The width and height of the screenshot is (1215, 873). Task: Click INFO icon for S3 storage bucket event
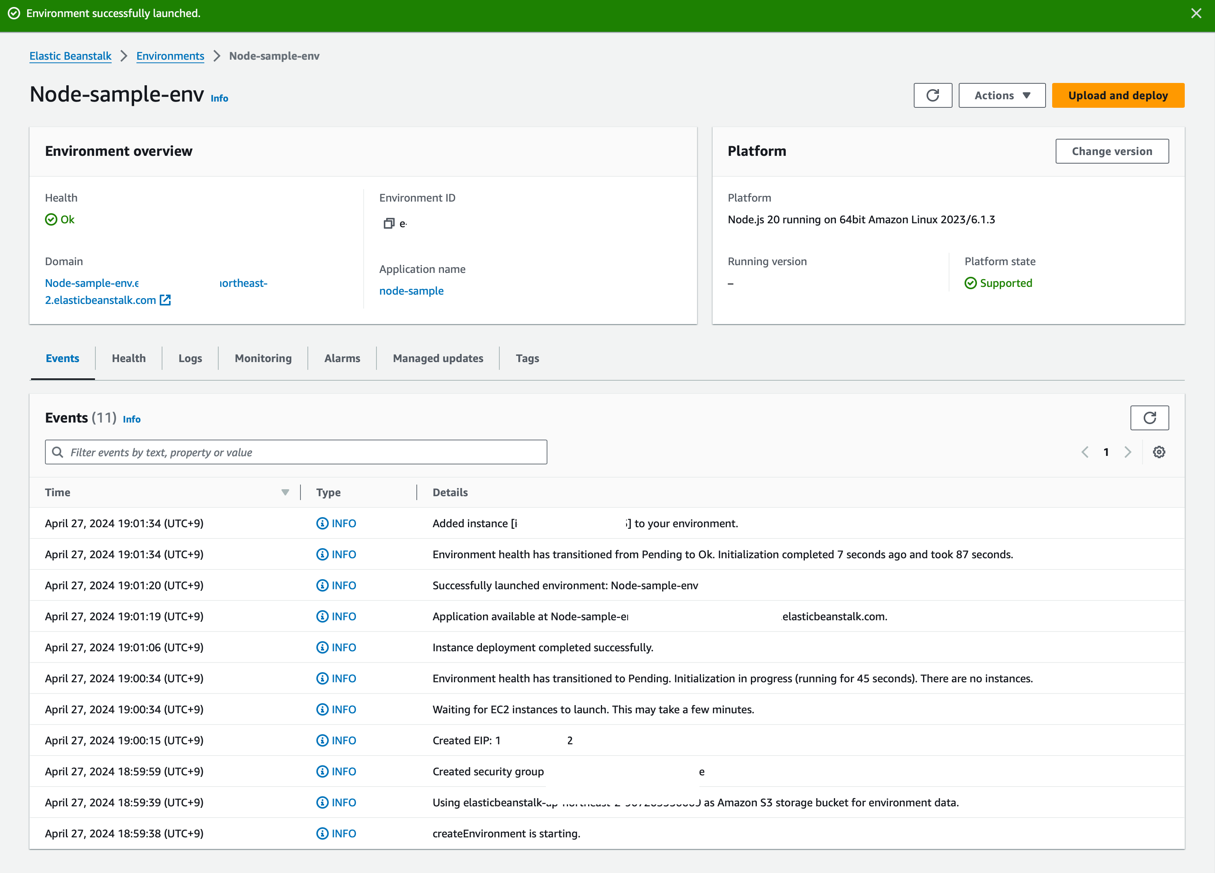click(323, 802)
